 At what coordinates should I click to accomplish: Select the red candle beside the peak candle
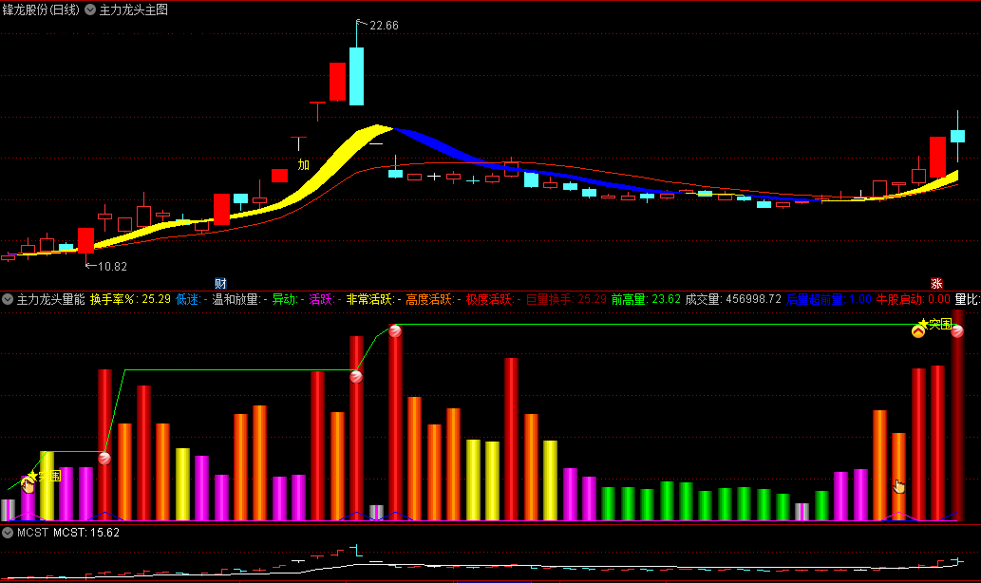point(337,82)
